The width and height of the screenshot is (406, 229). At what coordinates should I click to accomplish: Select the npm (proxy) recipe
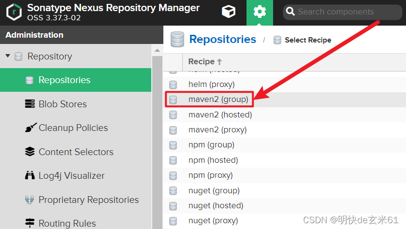(x=285, y=175)
